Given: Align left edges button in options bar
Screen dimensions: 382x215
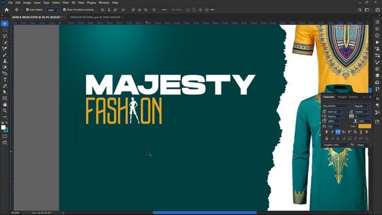Looking at the screenshot, I should coord(103,10).
